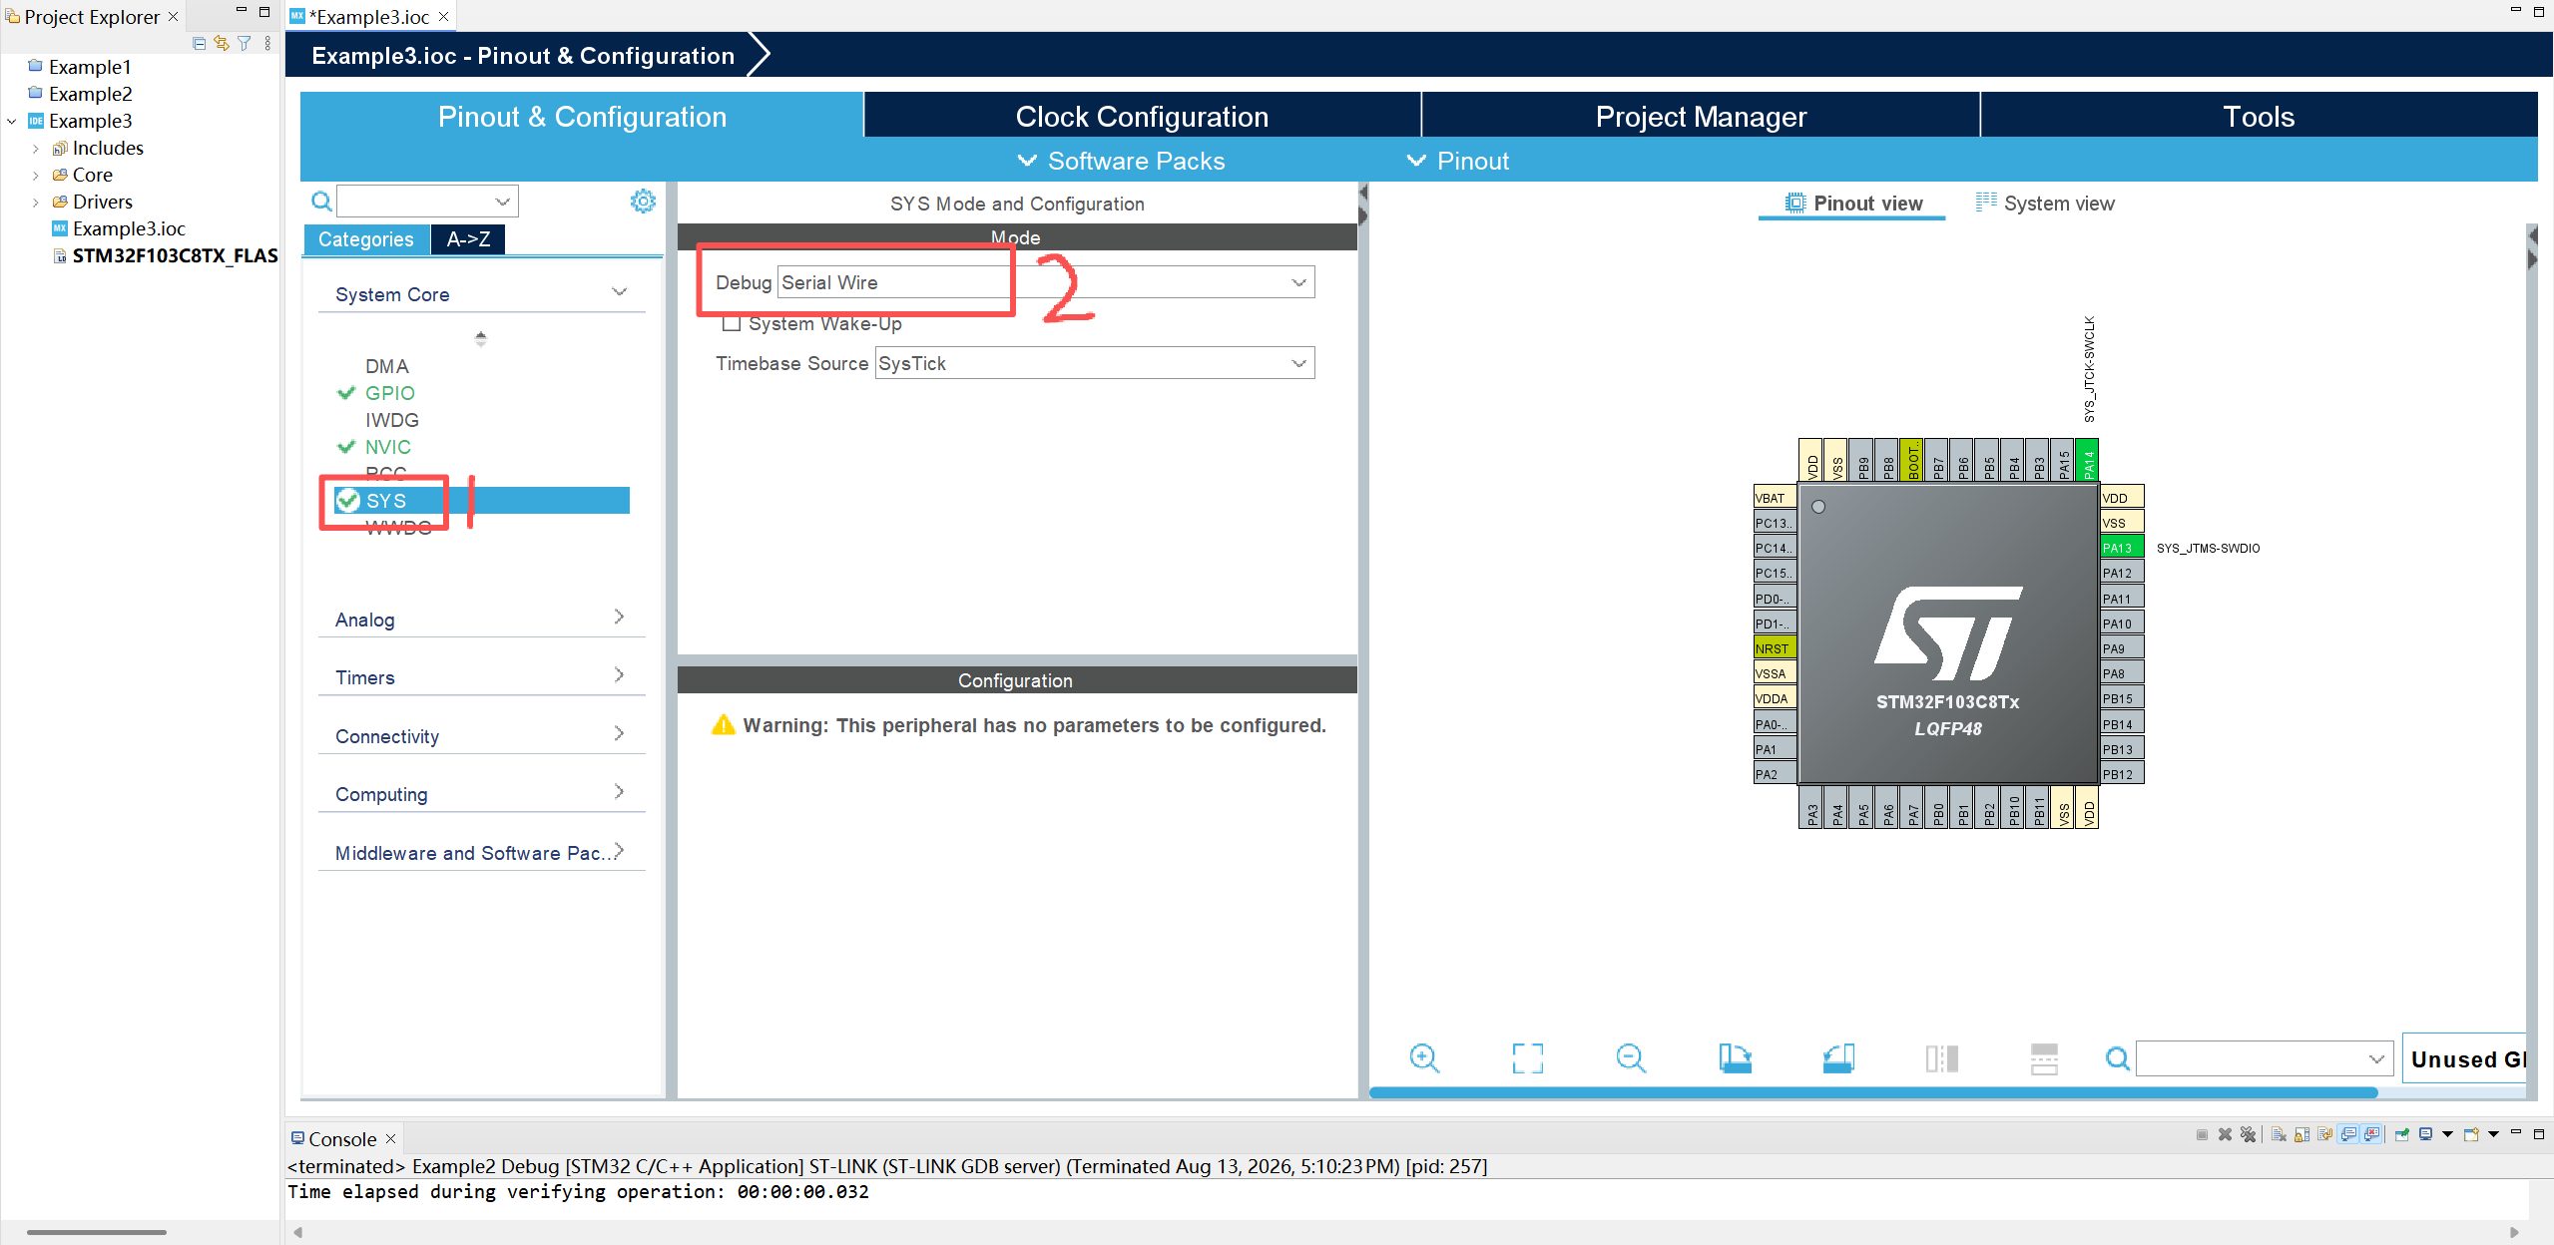
Task: Toggle console word wrap
Action: [x=2325, y=1134]
